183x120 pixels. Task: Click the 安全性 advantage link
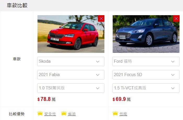click(x=50, y=114)
